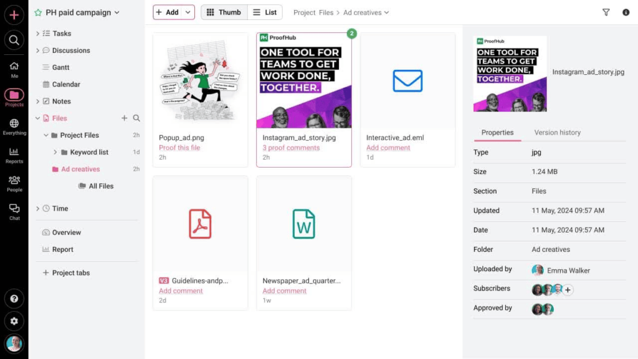Select the Newspaper_ad_quarter Word file thumbnail
This screenshot has height=359, width=638.
[x=303, y=224]
